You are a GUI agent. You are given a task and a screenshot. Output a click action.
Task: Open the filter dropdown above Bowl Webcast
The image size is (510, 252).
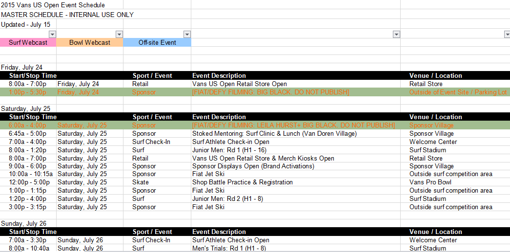tap(120, 34)
